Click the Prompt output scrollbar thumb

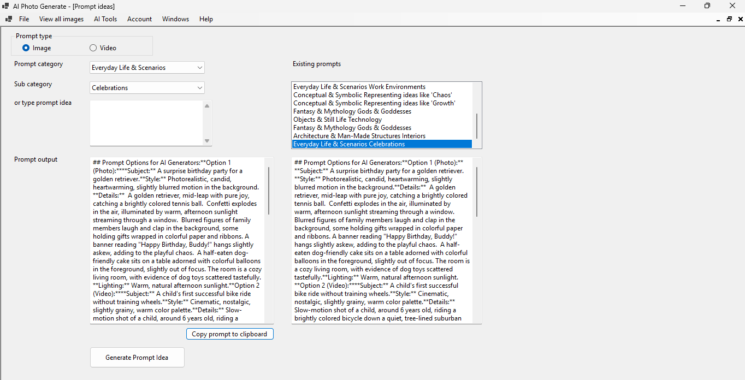point(269,191)
